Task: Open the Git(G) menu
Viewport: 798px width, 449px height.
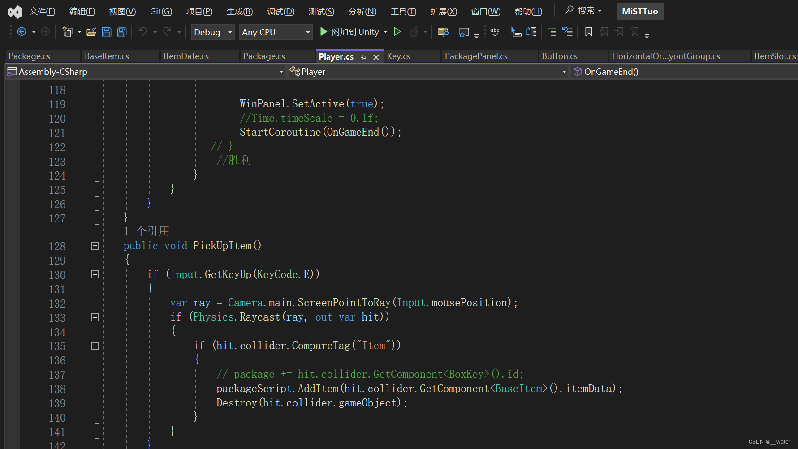Action: (161, 12)
